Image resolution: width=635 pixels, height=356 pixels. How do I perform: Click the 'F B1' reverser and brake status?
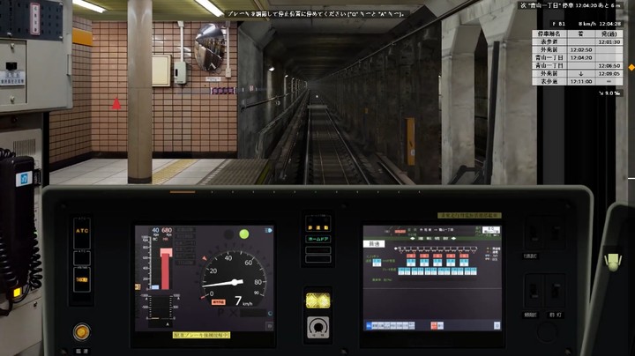(559, 24)
